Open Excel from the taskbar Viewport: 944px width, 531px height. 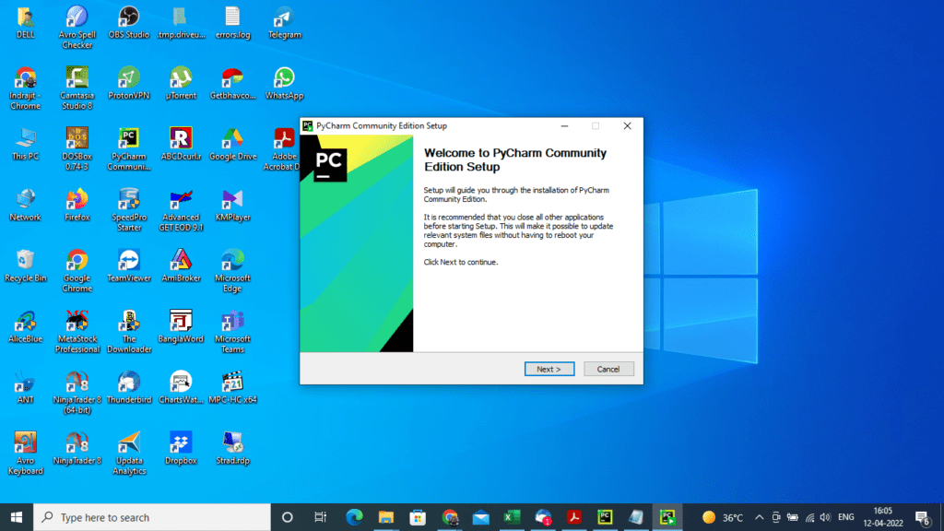[512, 517]
